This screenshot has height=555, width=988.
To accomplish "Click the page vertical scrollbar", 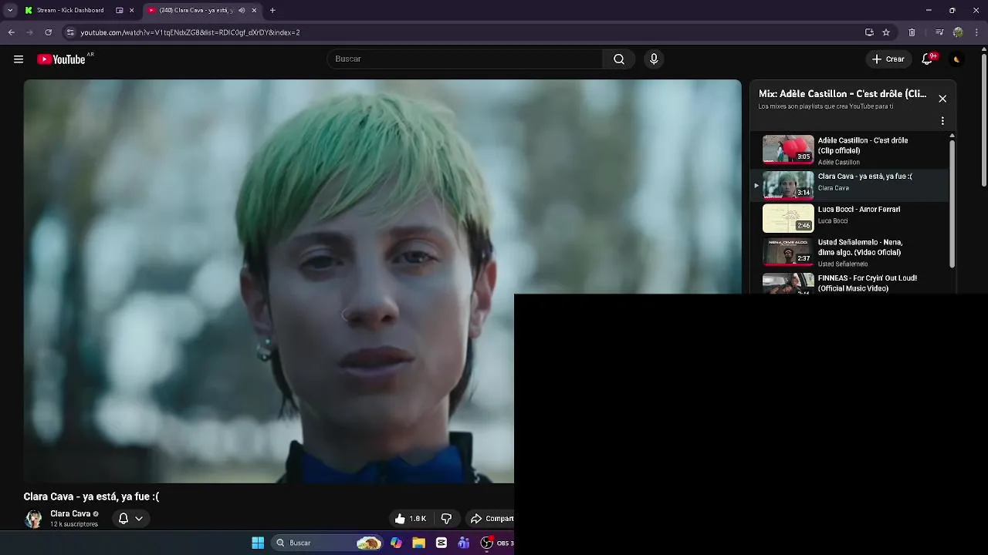I will pyautogui.click(x=984, y=121).
